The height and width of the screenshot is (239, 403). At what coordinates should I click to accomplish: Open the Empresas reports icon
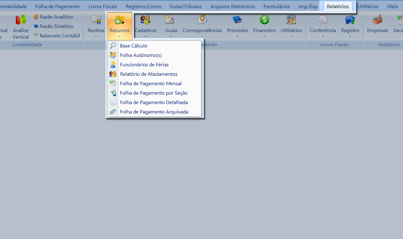pyautogui.click(x=377, y=20)
